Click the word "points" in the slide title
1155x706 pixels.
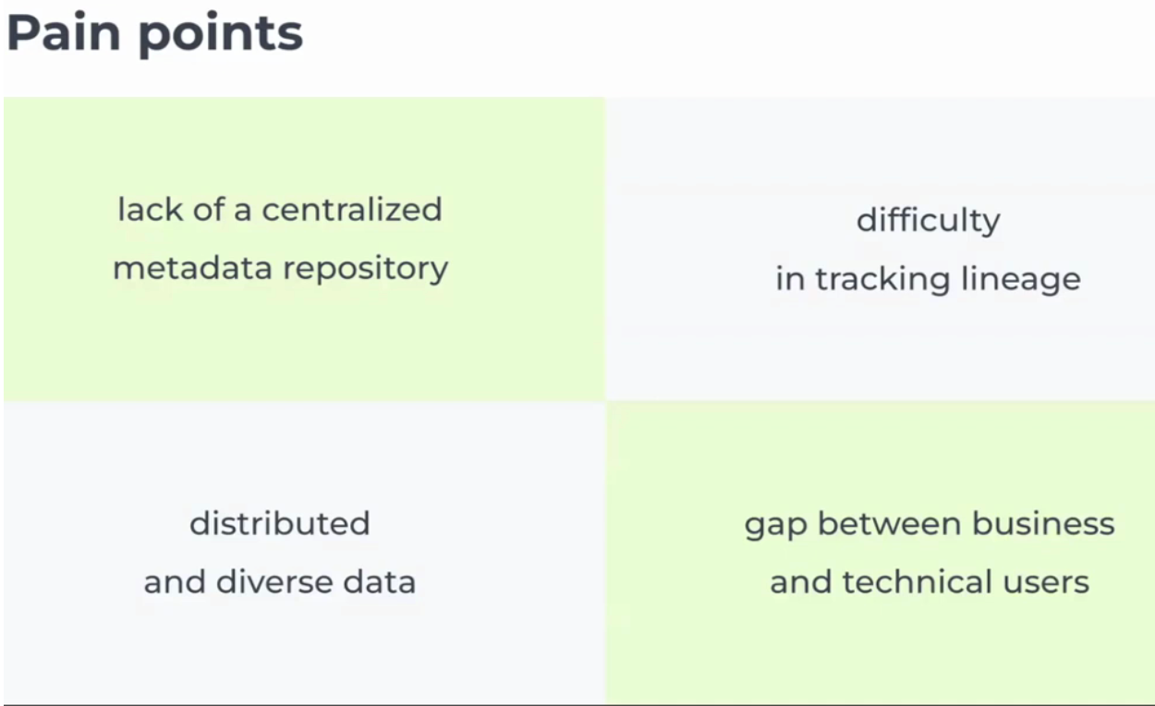tap(220, 35)
